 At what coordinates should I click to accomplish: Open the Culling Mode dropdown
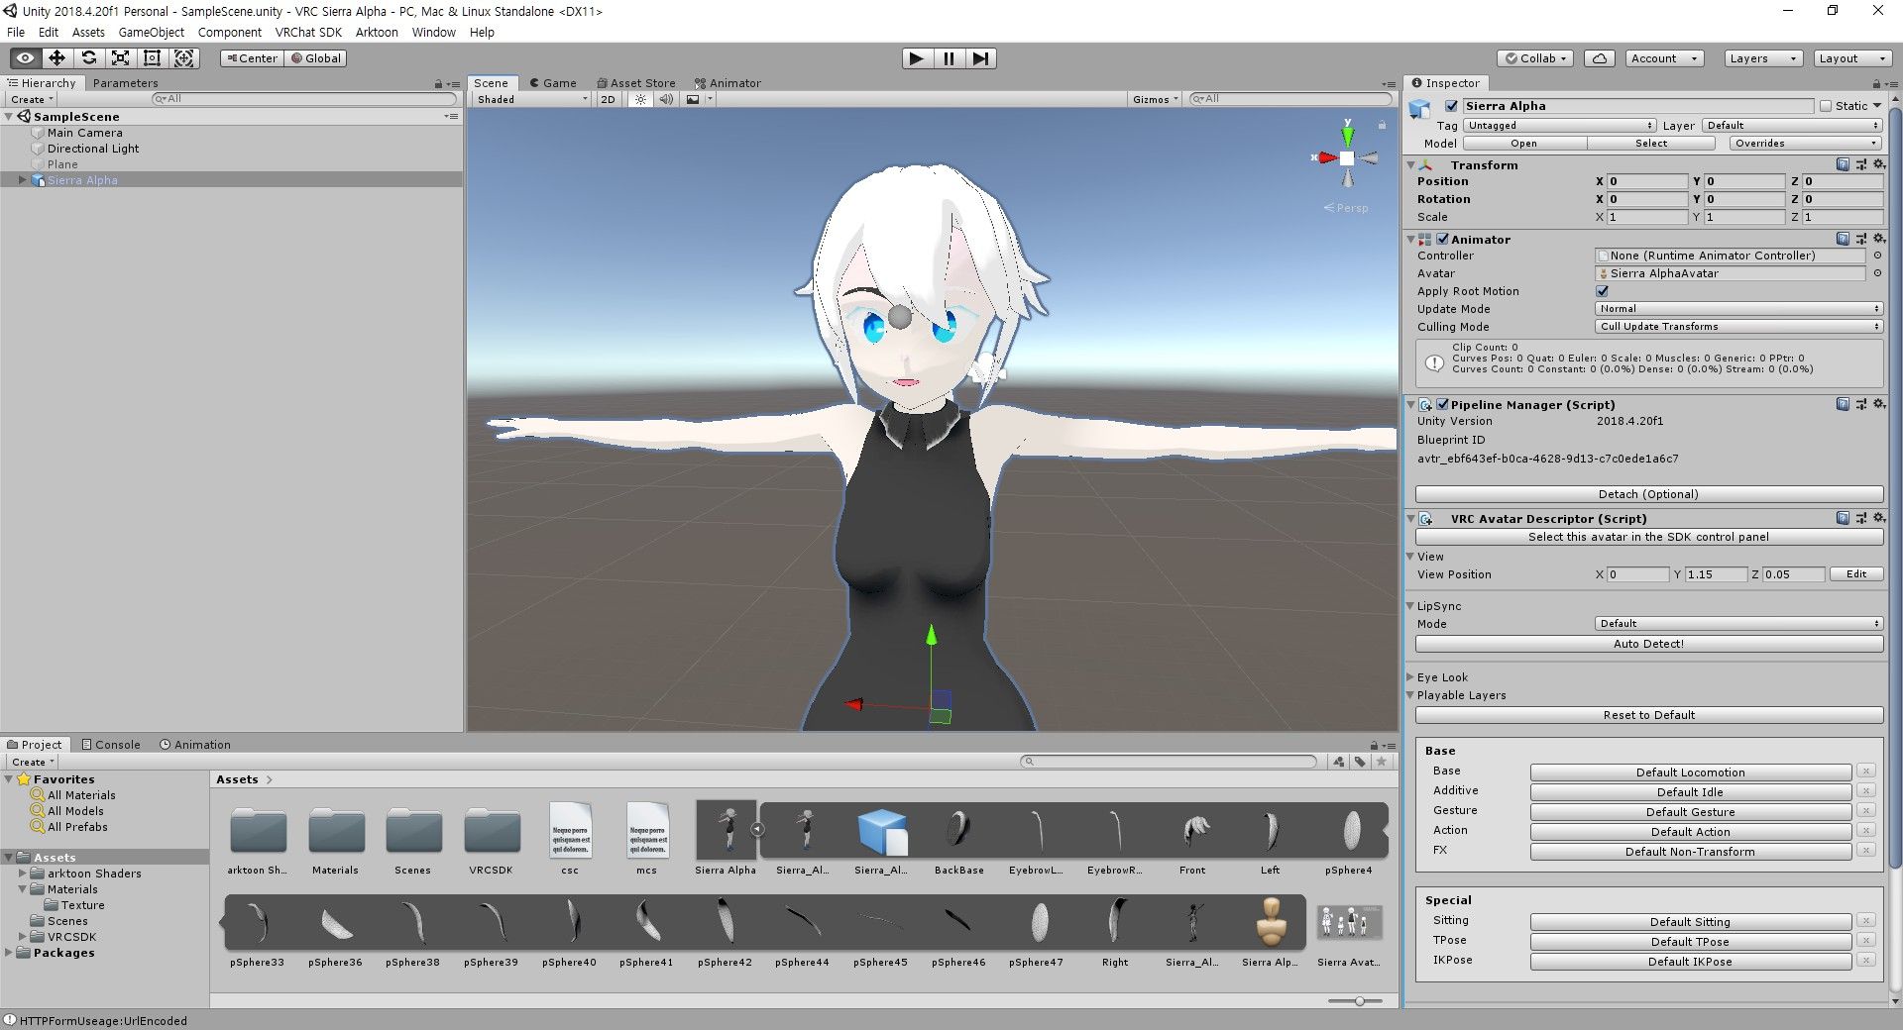[x=1739, y=327]
